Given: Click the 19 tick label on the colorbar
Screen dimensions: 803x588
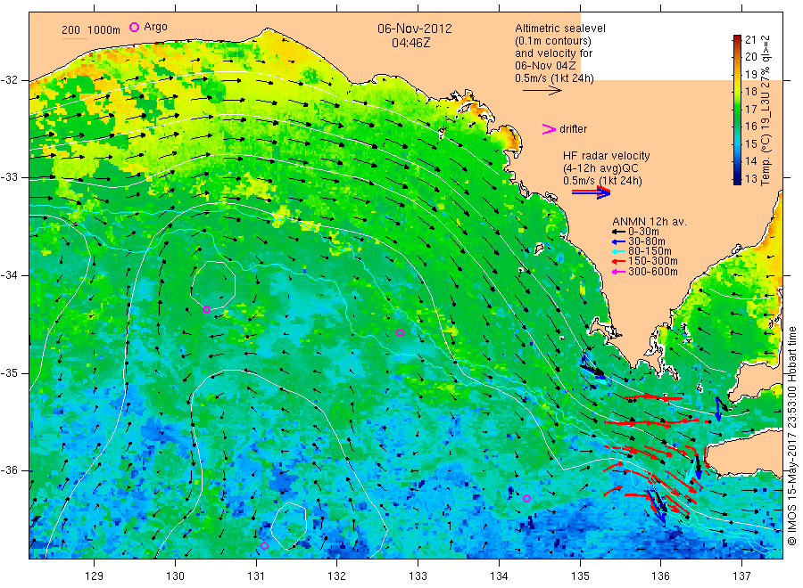Looking at the screenshot, I should coord(750,74).
